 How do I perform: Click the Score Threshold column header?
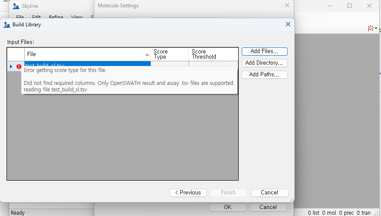pyautogui.click(x=213, y=54)
